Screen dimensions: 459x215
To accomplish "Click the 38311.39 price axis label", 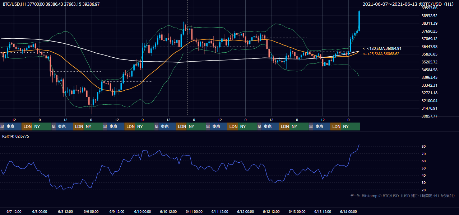I will 430,23.
